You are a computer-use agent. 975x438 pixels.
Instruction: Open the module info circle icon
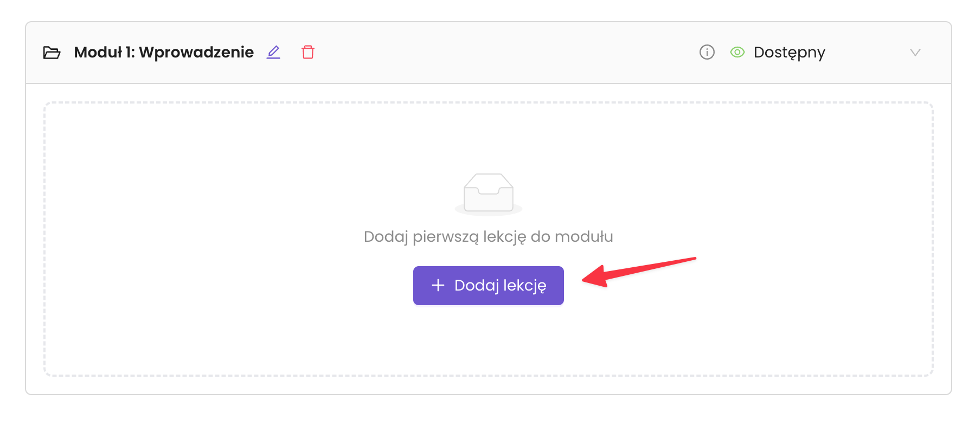pyautogui.click(x=707, y=53)
